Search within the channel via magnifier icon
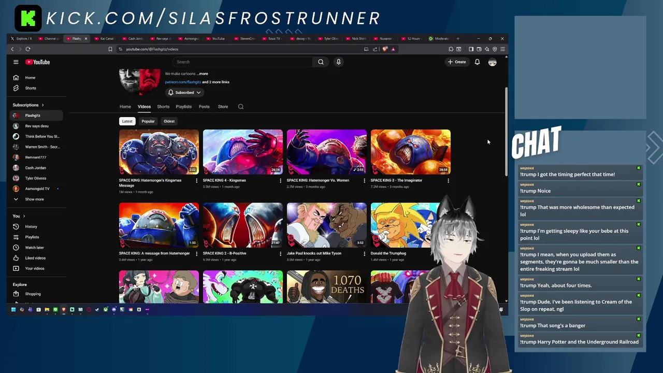 (241, 107)
